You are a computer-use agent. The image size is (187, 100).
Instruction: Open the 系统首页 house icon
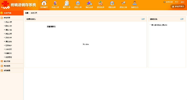[44, 3]
